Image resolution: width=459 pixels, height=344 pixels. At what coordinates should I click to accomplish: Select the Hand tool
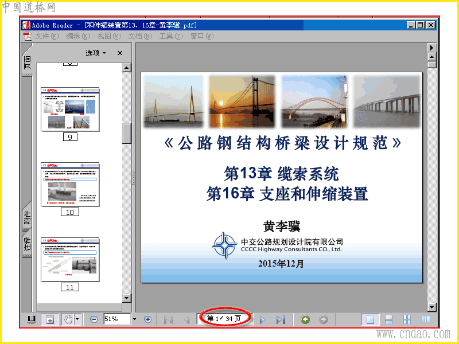pyautogui.click(x=68, y=319)
